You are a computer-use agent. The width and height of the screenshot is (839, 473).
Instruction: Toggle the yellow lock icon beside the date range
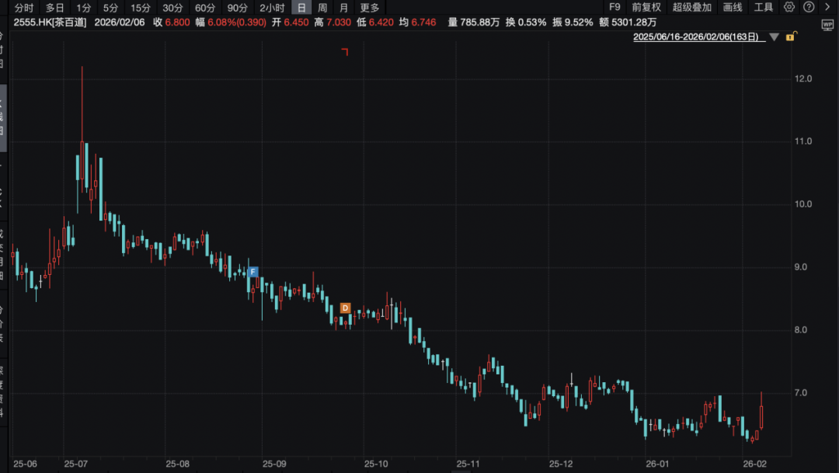click(x=791, y=37)
